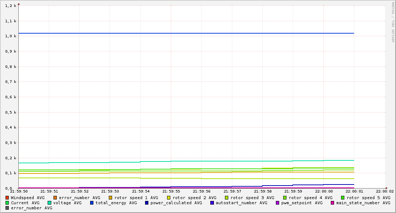Click the 21:59:50 time axis label
The height and width of the screenshot is (213, 396).
(19, 191)
